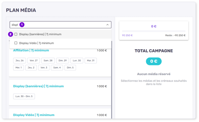Click the budget progress bar

pos(154,31)
